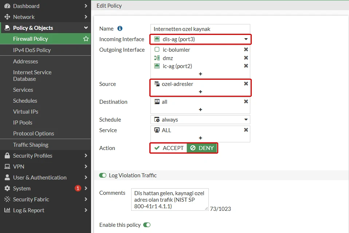Click the User & Authentication person icon
This screenshot has height=233, width=349.
(x=7, y=177)
